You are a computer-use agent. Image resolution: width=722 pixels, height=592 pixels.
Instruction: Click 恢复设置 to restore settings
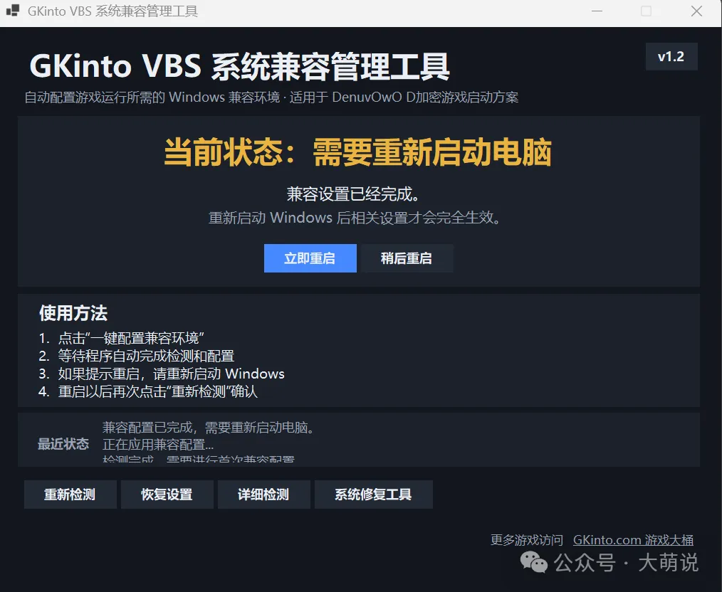(167, 495)
